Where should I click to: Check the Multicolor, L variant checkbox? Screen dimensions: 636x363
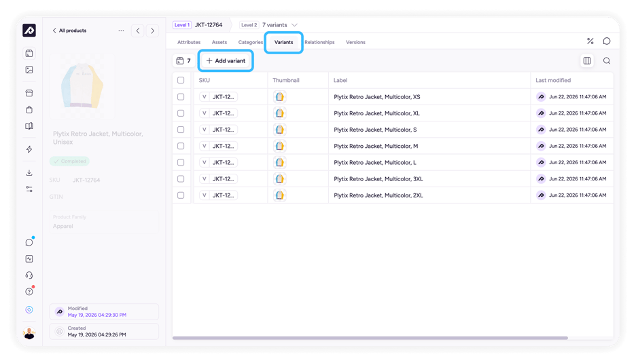click(181, 162)
